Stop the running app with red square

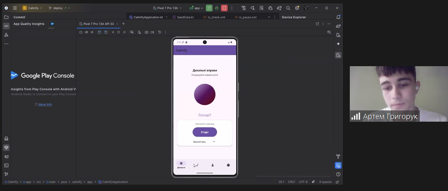tap(224, 8)
